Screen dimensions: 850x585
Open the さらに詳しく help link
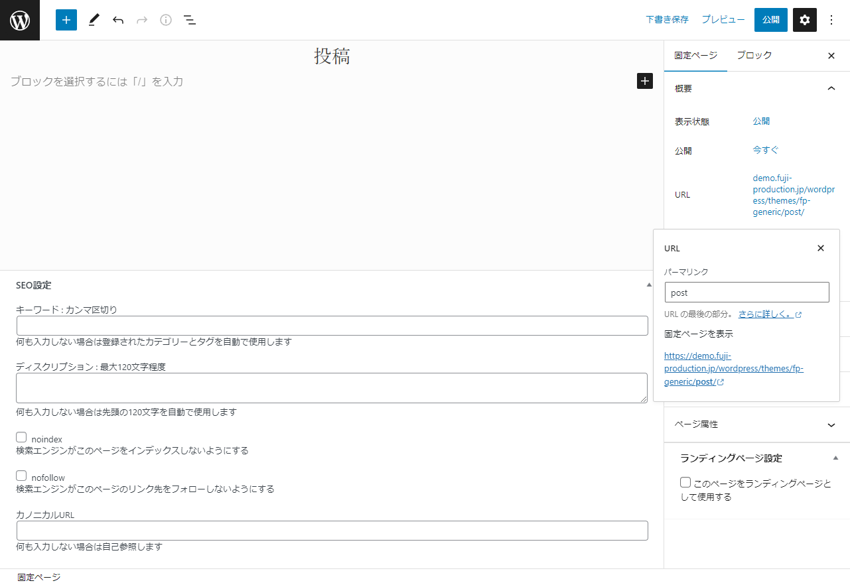766,314
